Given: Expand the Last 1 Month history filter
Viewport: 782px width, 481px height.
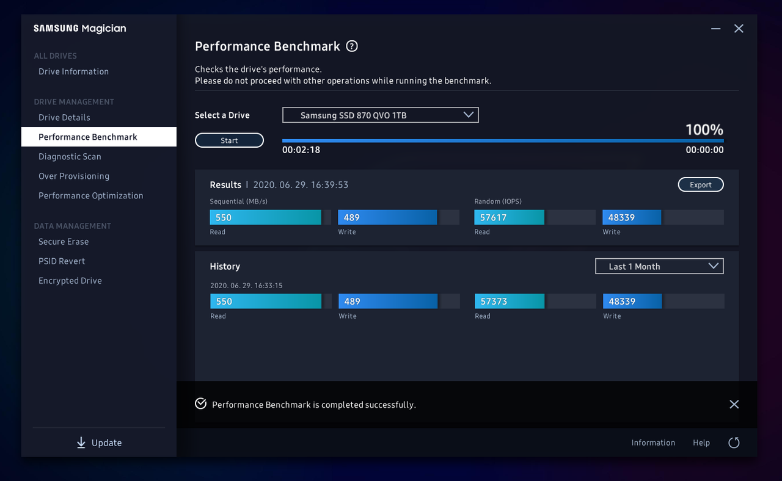Looking at the screenshot, I should 659,266.
